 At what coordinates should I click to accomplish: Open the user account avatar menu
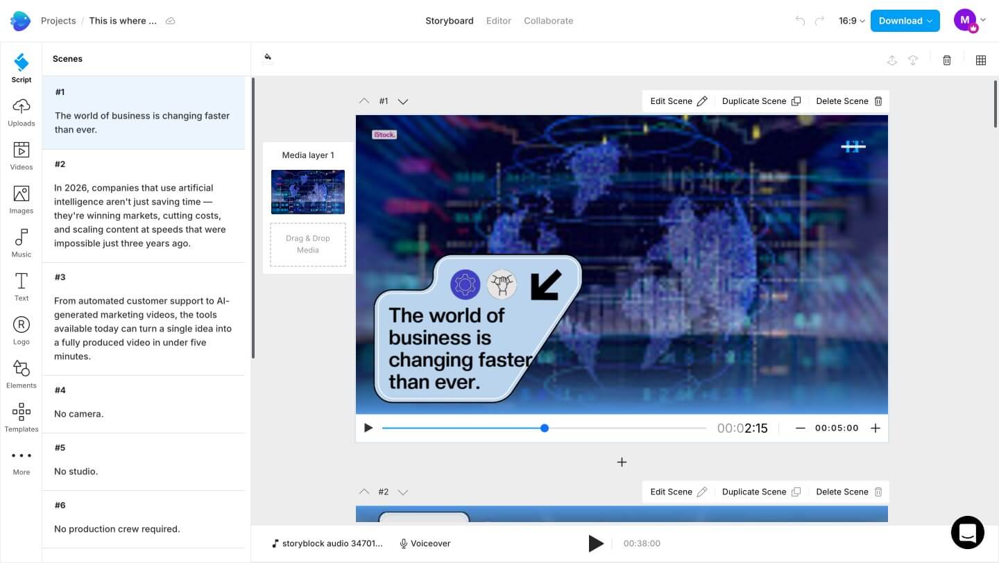pos(969,21)
